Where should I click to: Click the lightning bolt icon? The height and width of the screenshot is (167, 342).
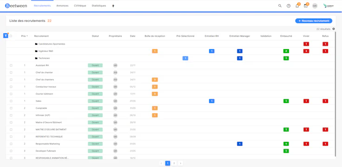point(113,6)
